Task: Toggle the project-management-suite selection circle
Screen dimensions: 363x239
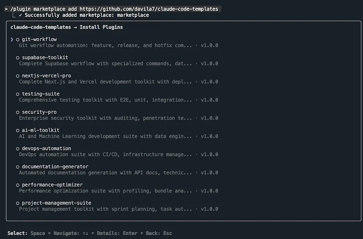Action: point(18,203)
